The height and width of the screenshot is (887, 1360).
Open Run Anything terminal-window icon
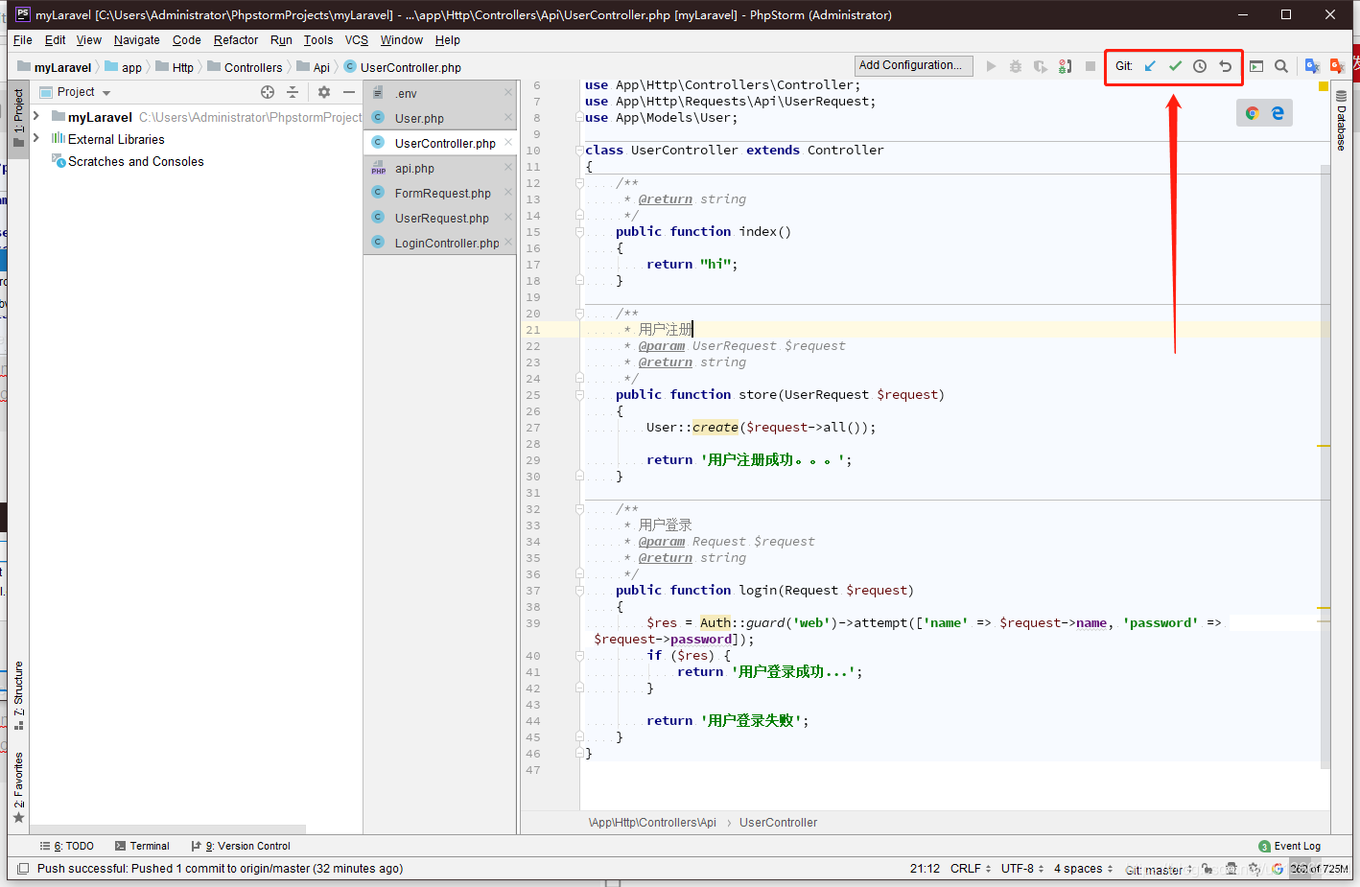click(x=1256, y=66)
